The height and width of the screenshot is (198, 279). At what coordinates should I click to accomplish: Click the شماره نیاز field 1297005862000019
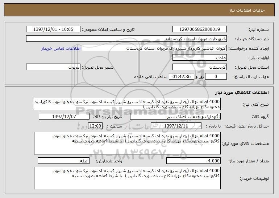coord(199,29)
